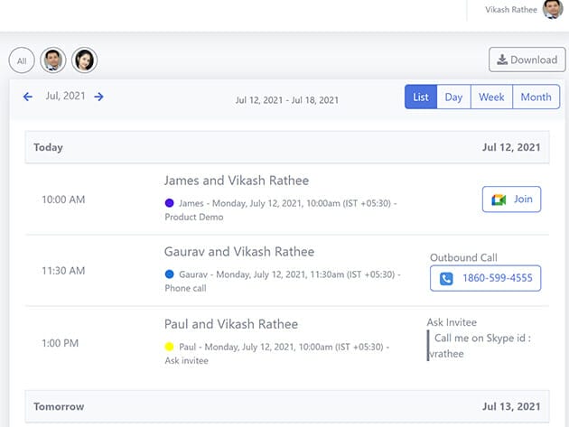
Task: Switch to Day view
Action: pos(453,97)
